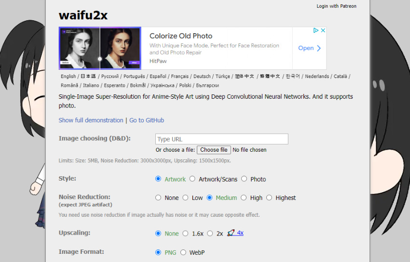The height and width of the screenshot is (262, 410).
Task: Click the HitPaw advertiser name
Action: click(x=158, y=61)
